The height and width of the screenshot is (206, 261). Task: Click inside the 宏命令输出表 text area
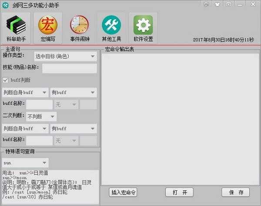click(180, 119)
